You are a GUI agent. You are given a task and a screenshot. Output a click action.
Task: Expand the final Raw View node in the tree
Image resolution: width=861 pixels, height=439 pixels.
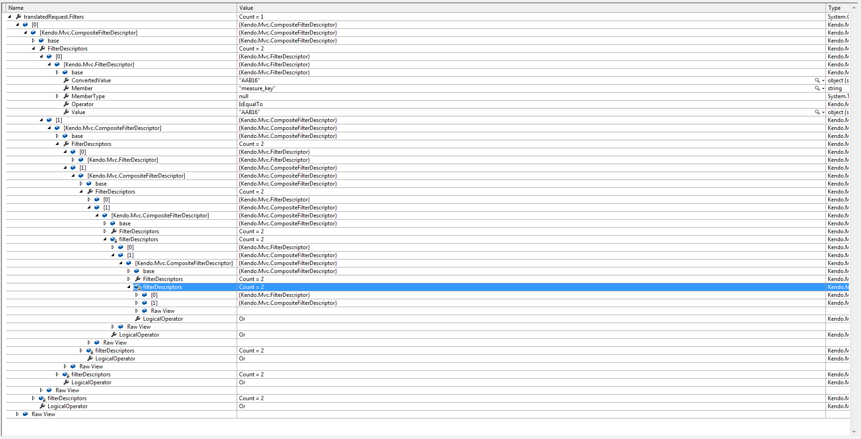[x=17, y=414]
